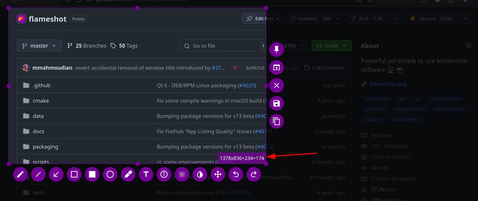478x201 pixels.
Task: Select the Invert color droplet tool
Action: pos(200,174)
